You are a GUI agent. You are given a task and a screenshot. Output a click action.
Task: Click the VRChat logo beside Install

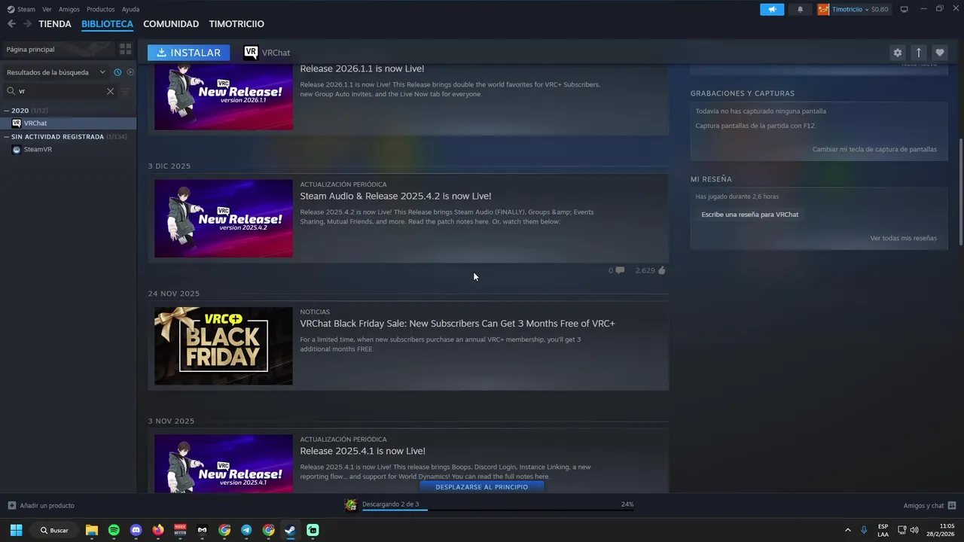pos(251,53)
